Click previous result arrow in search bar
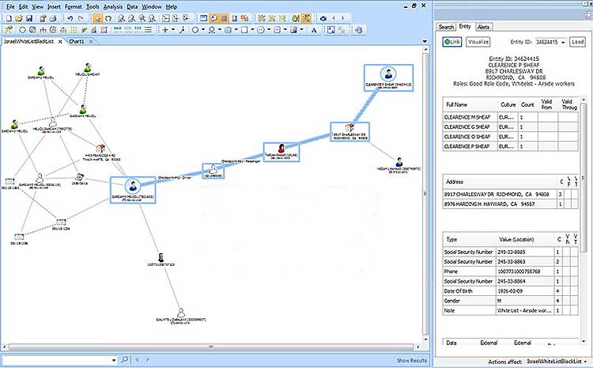593x368 pixels. click(138, 359)
